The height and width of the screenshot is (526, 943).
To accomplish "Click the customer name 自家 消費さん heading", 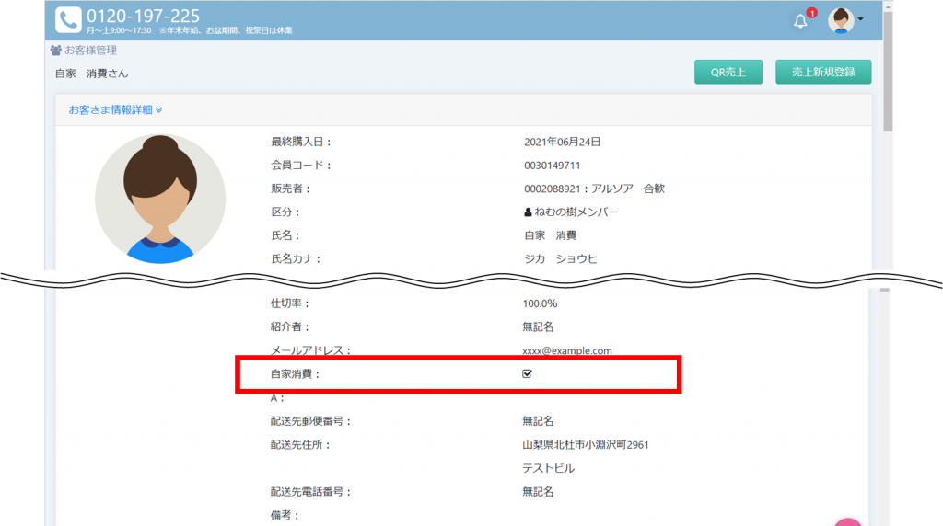I will tap(92, 74).
